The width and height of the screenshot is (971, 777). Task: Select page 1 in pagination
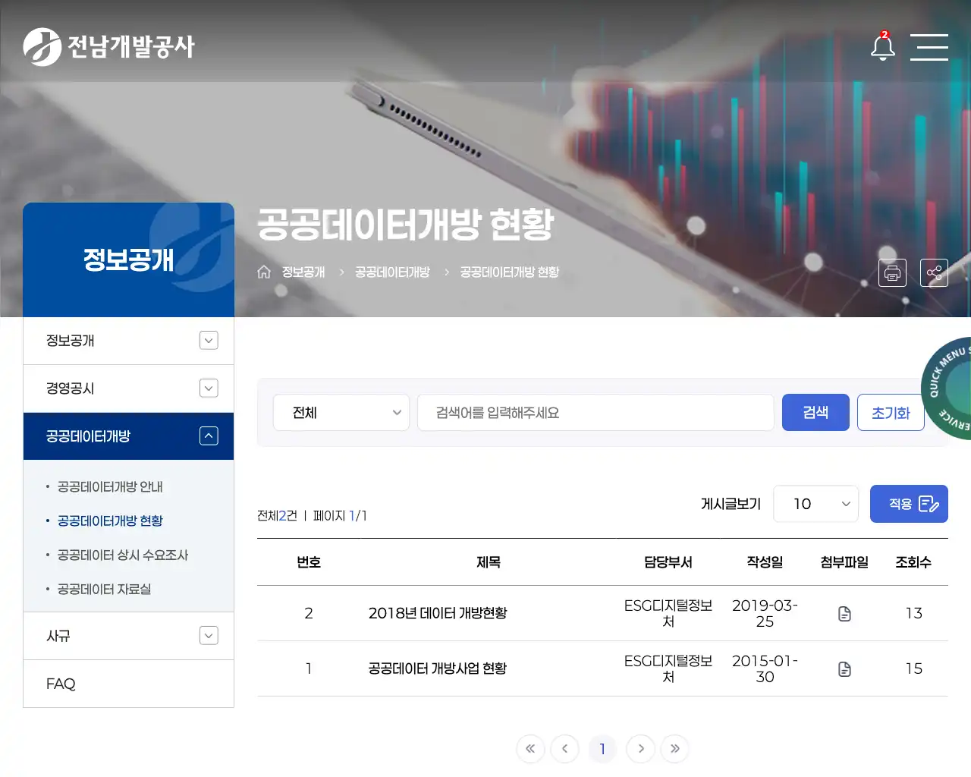point(602,749)
